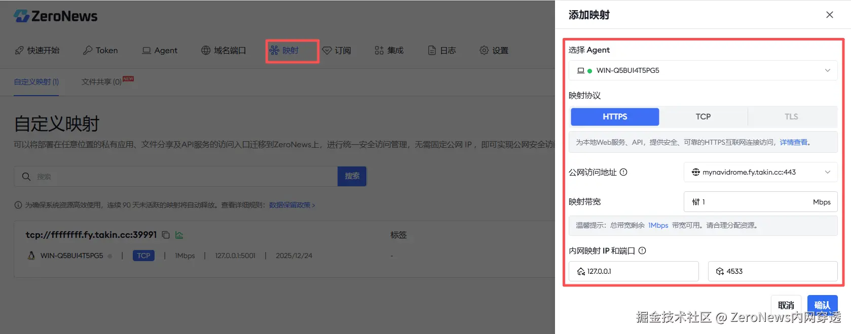
Task: Click the 映射带宽 Mbps input field
Action: click(761, 201)
